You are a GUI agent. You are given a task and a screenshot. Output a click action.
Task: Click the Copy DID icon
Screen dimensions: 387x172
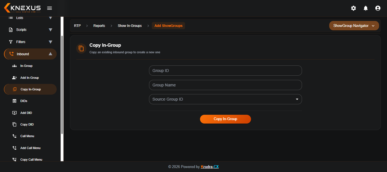14,124
